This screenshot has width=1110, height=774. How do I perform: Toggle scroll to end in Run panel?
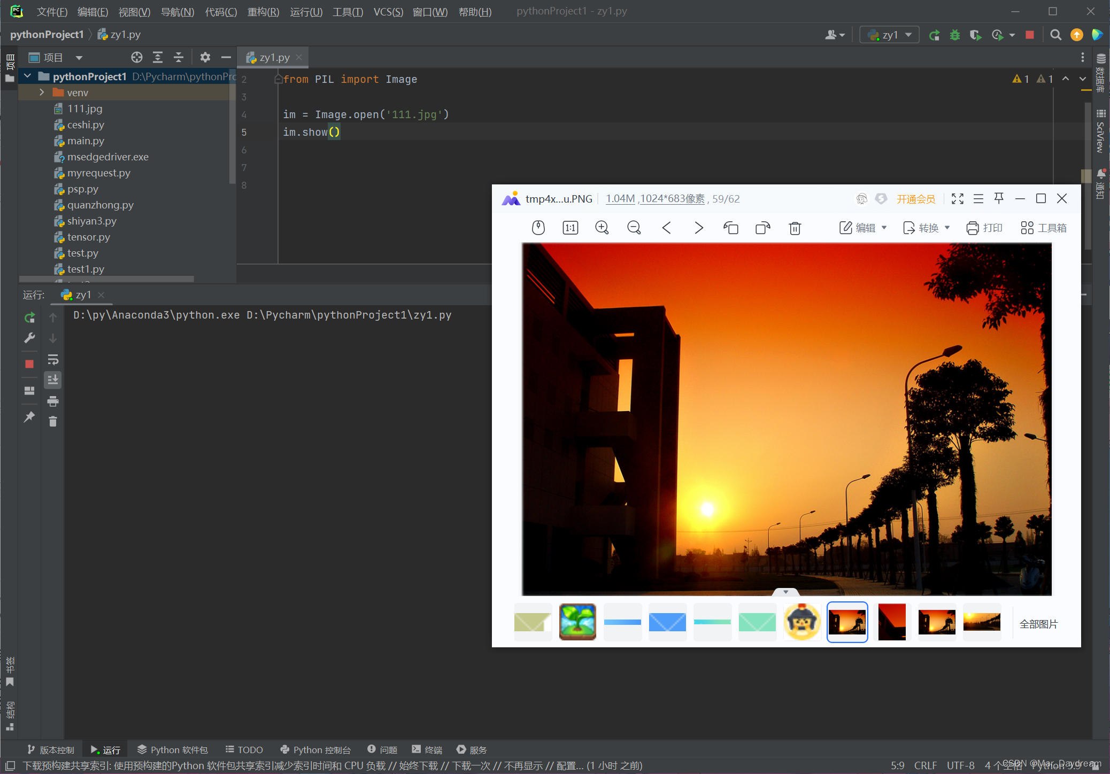(53, 380)
